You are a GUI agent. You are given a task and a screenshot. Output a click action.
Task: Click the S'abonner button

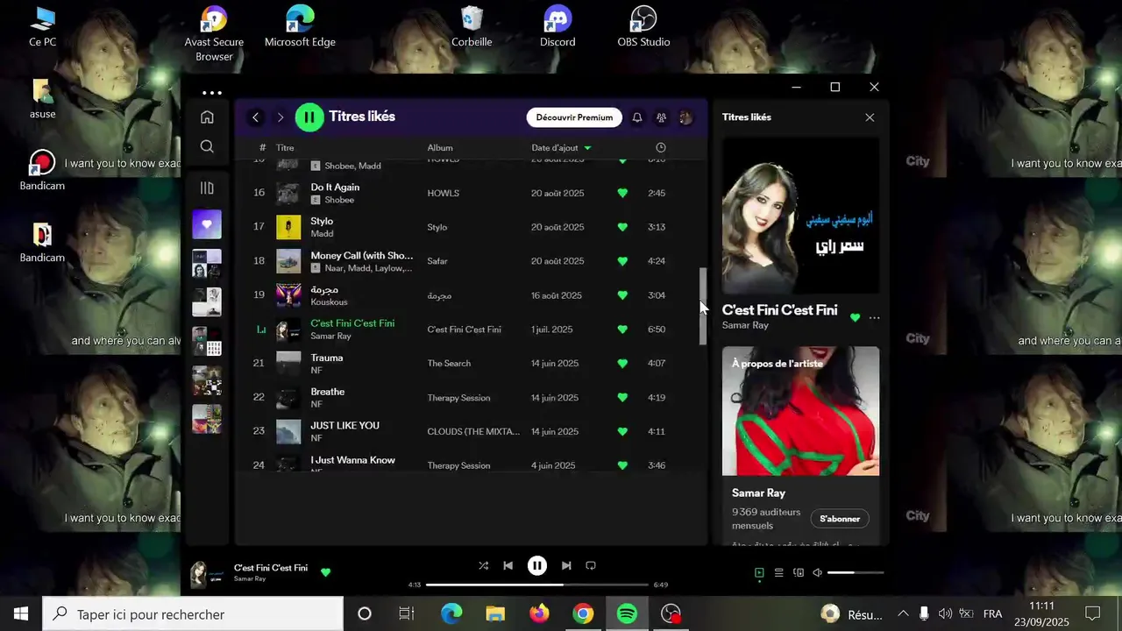(840, 519)
